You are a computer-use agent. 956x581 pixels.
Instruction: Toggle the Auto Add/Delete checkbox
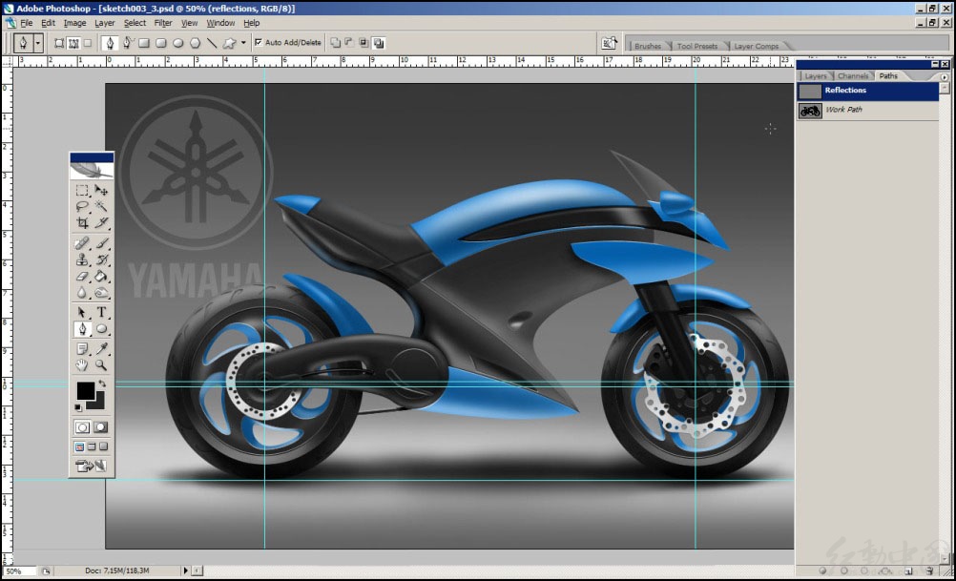click(x=259, y=42)
